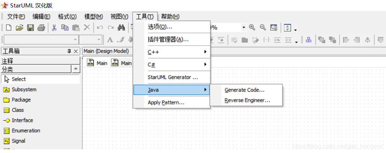Click the Fit to Window zoom icon

(x=273, y=27)
